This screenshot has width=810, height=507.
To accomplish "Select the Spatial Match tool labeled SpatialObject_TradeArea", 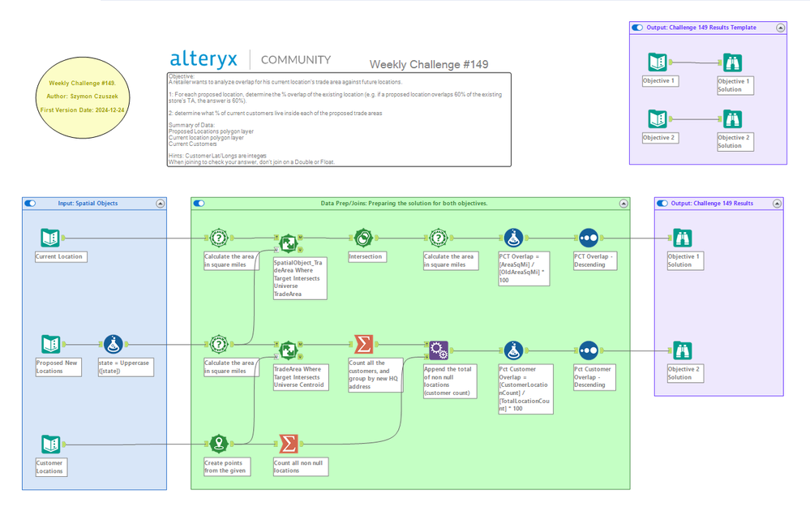I will pos(289,243).
